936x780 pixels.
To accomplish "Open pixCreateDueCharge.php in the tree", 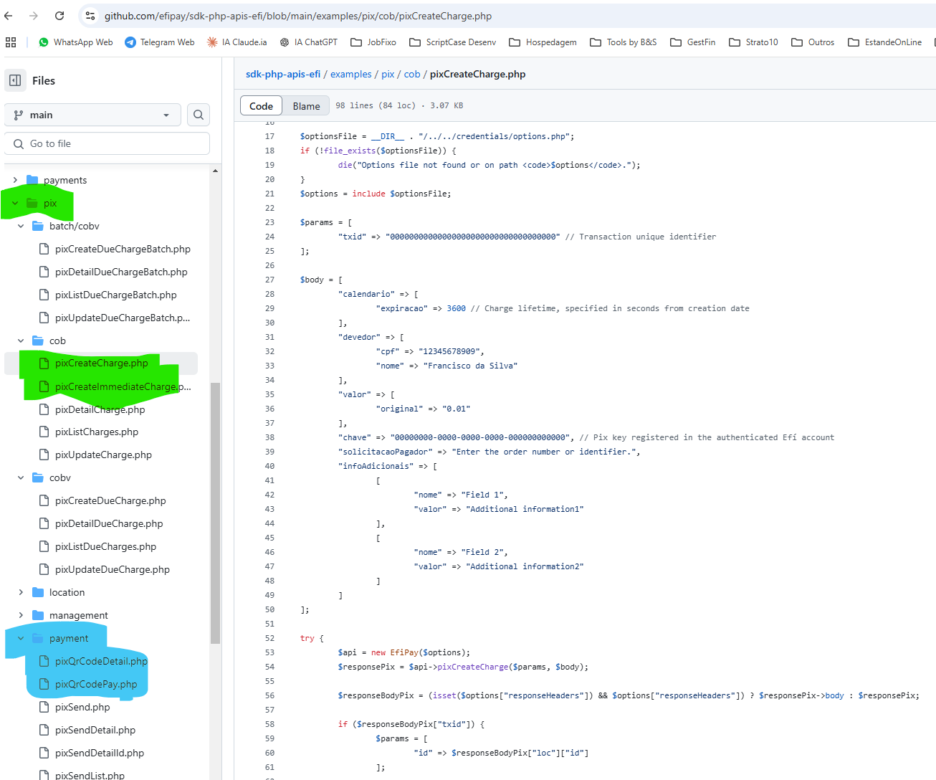I will [110, 500].
